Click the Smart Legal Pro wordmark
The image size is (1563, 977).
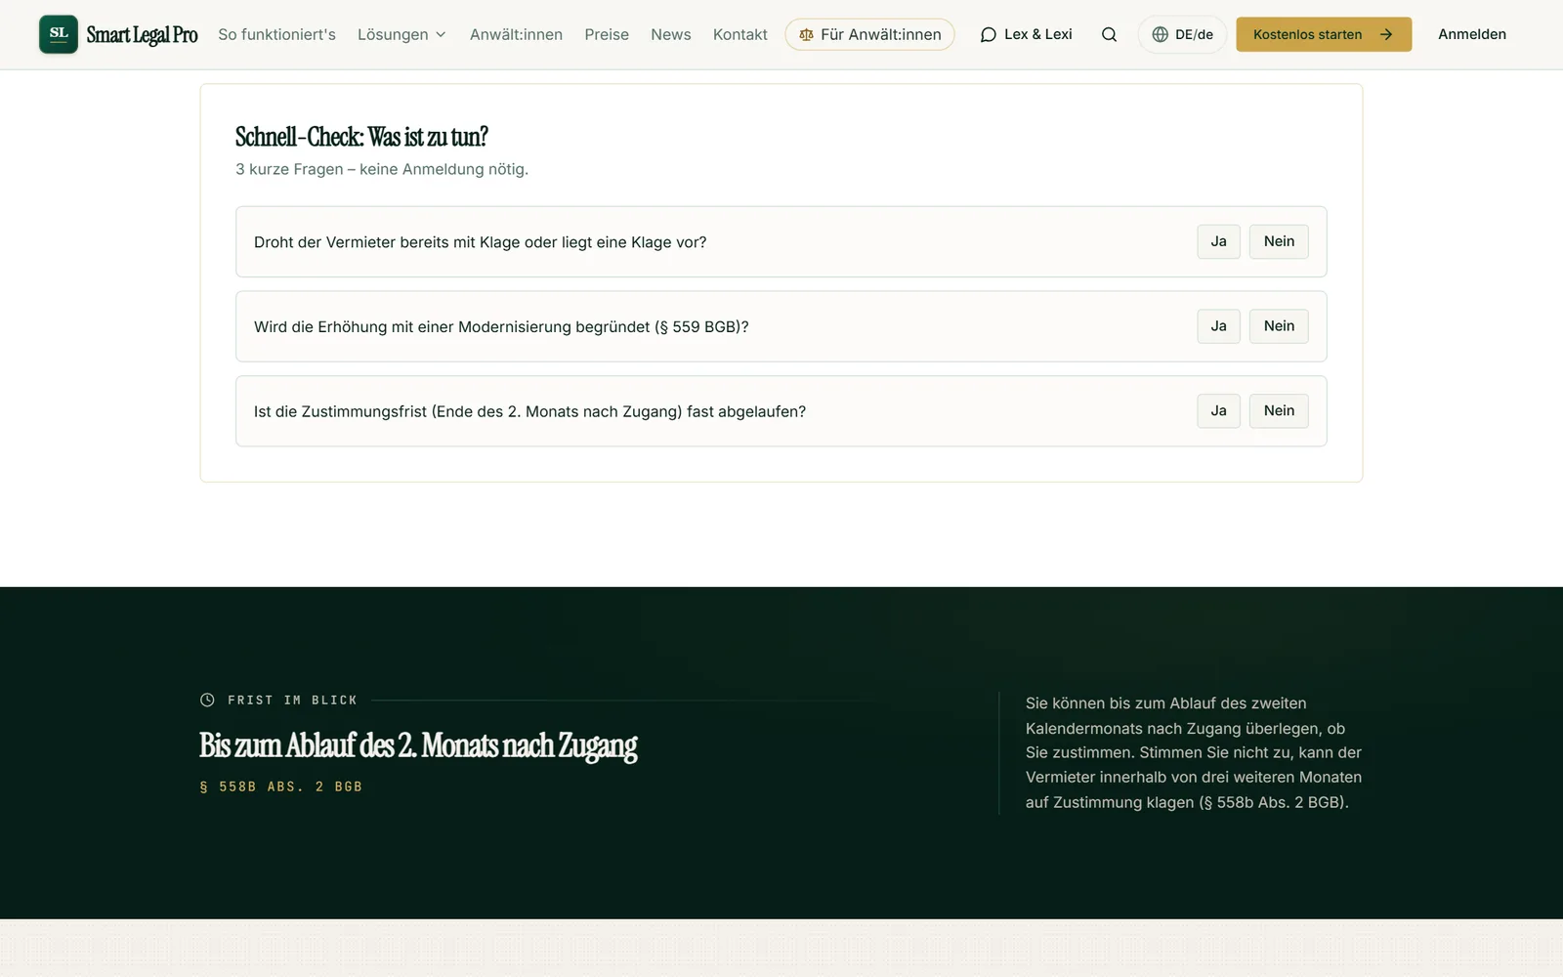point(142,34)
